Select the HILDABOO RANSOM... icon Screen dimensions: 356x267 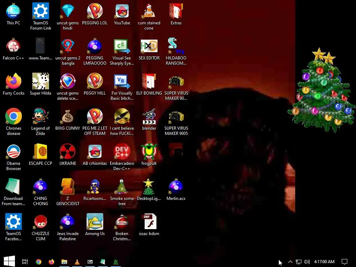[176, 51]
